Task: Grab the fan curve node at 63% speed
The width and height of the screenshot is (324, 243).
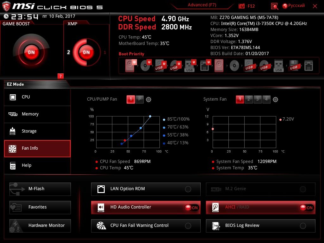Action: (141, 128)
